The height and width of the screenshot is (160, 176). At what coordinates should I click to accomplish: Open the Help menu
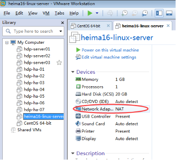coord(74,13)
